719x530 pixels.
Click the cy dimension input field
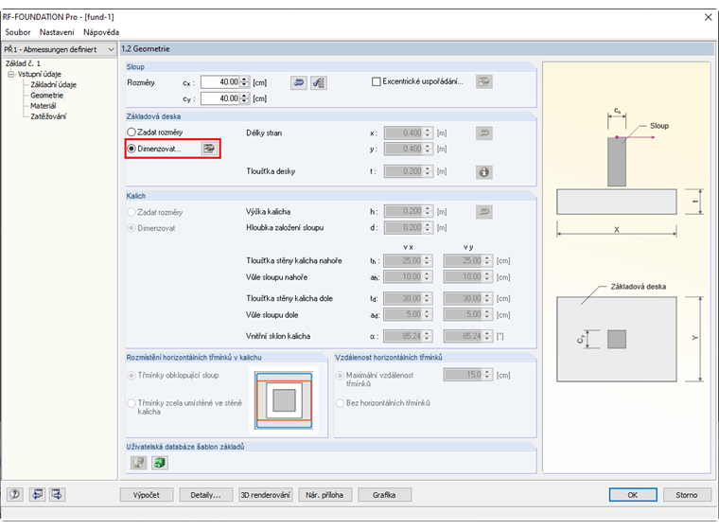tap(220, 98)
